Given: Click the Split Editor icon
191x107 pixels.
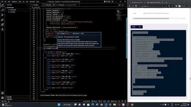Looking at the screenshot, I should pos(123,5).
